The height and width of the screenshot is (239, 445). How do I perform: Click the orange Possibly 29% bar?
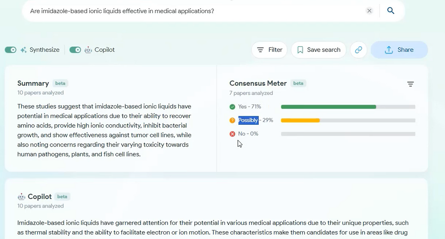(301, 121)
